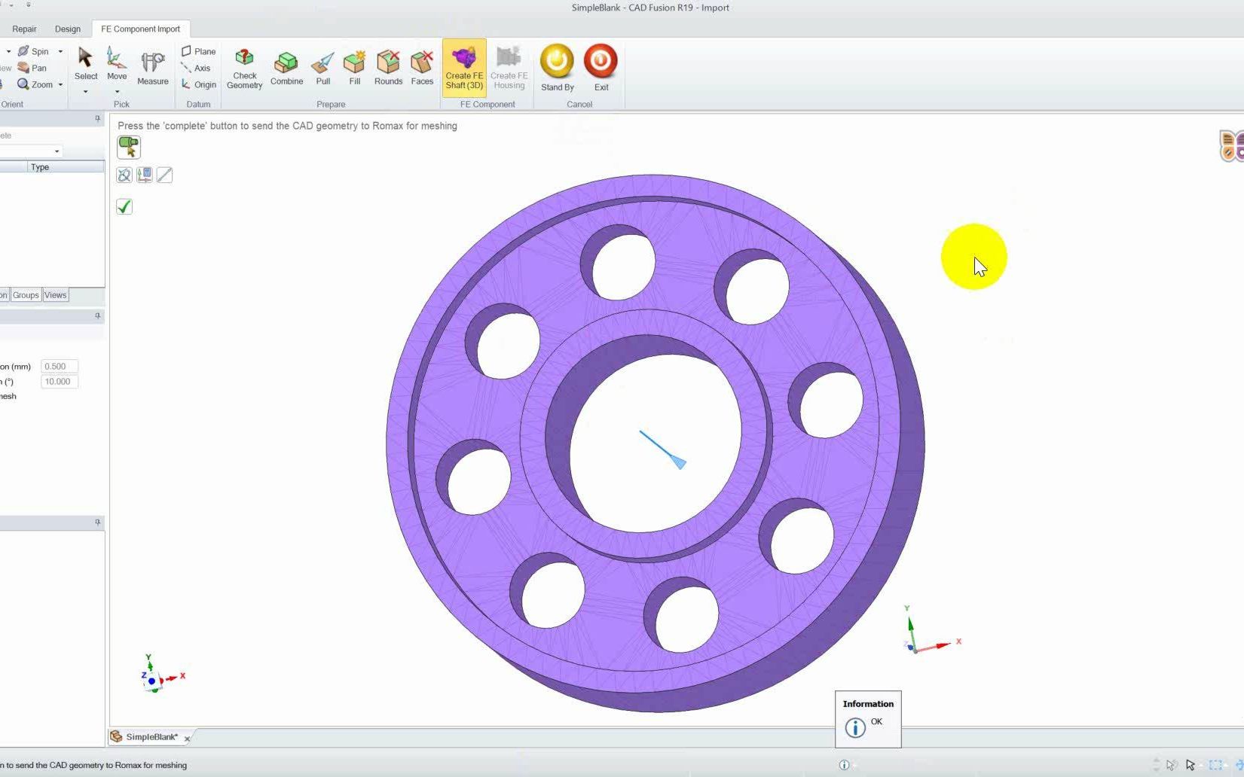Activate the Spin orientation tool
The height and width of the screenshot is (777, 1244).
coord(33,51)
